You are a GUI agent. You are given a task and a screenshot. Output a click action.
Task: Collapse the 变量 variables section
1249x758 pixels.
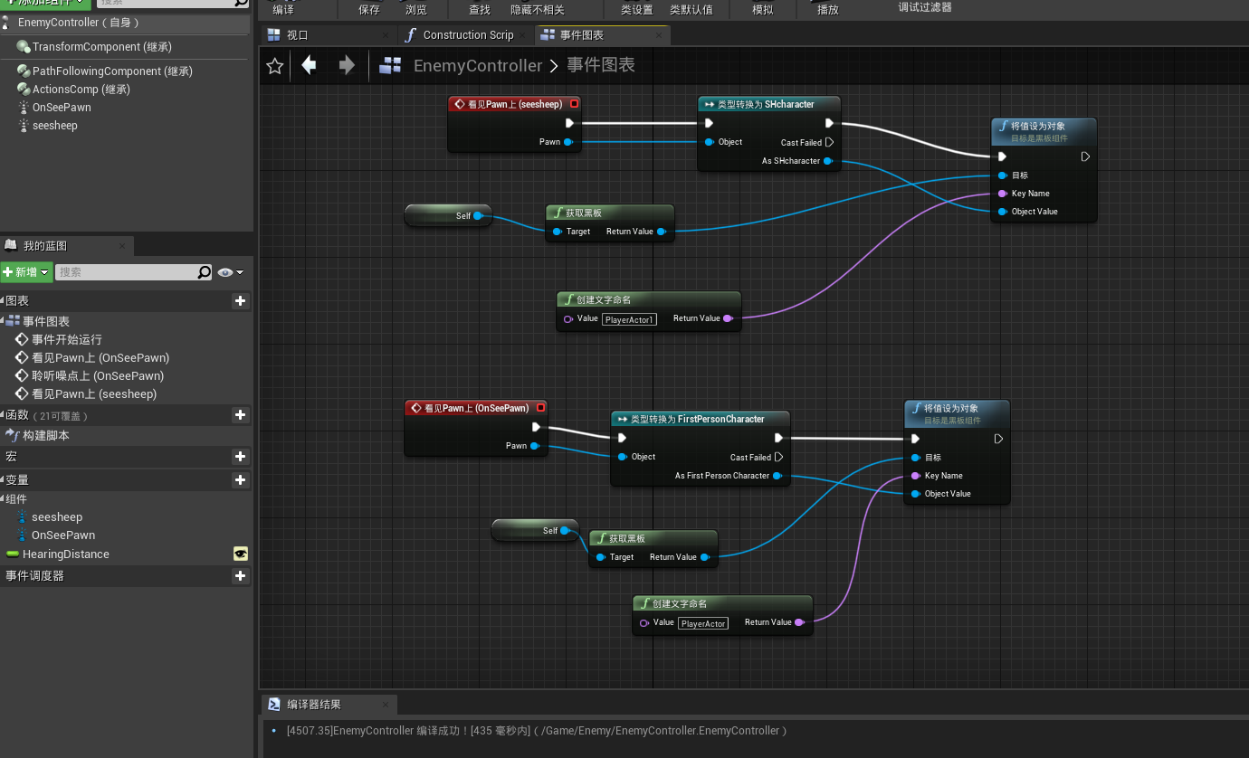pyautogui.click(x=3, y=480)
